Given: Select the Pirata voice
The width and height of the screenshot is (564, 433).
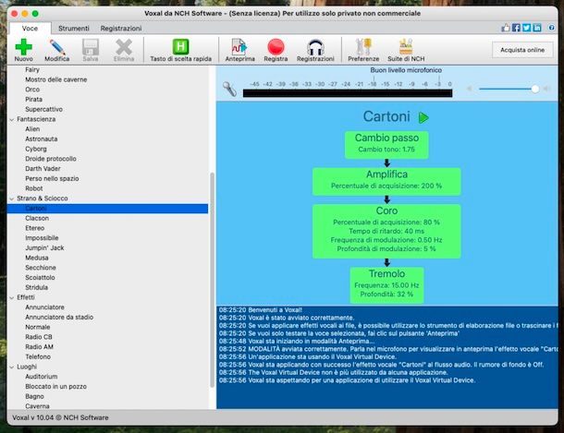Looking at the screenshot, I should tap(34, 99).
